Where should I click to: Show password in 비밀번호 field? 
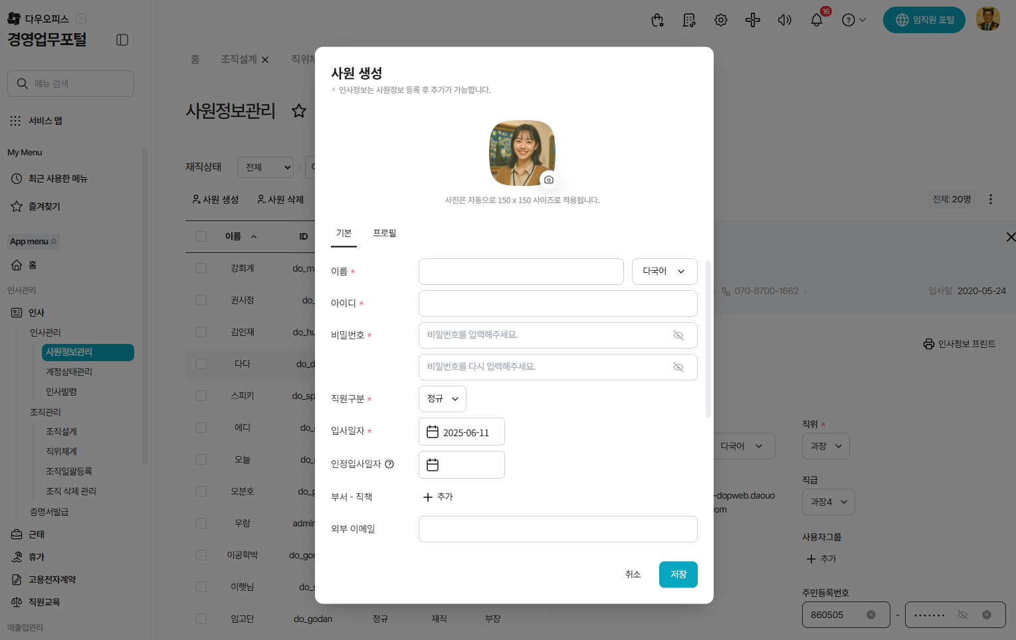click(678, 335)
